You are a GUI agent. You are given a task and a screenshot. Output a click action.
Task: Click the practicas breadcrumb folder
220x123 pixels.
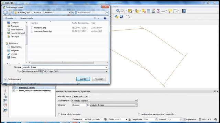click(x=37, y=13)
